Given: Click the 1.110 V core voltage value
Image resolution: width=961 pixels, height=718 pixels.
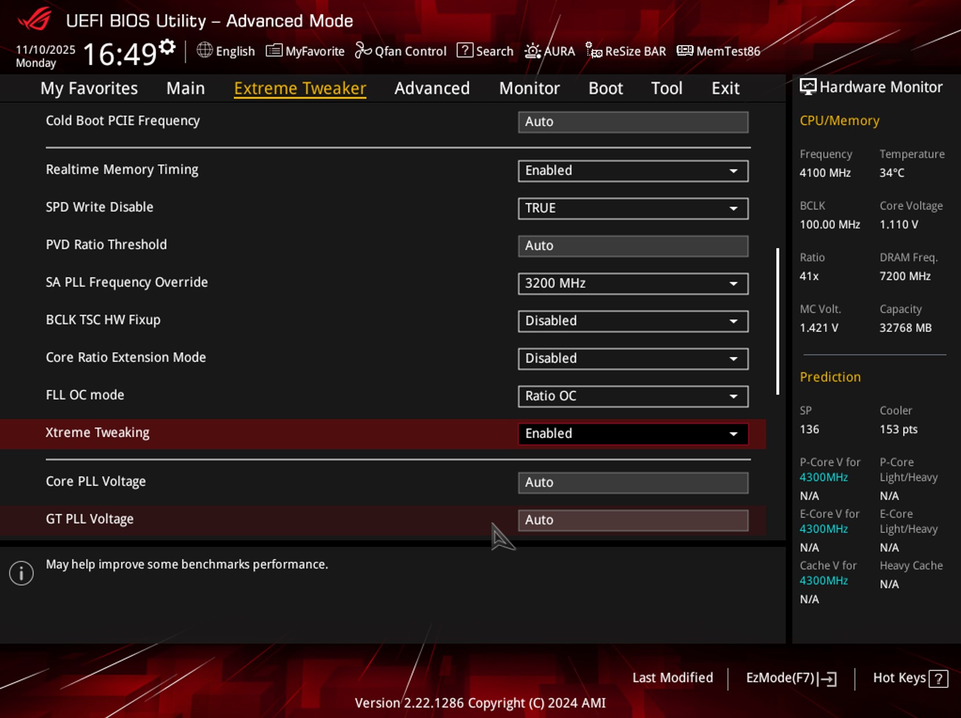Looking at the screenshot, I should [898, 224].
